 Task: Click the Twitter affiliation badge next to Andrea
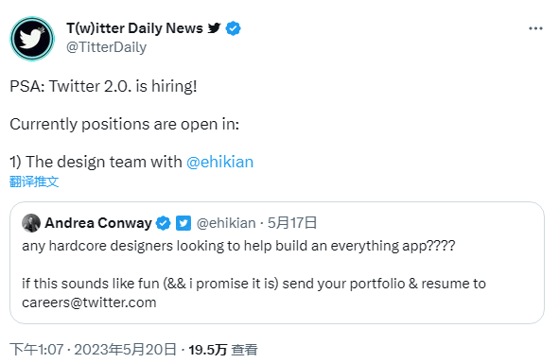click(183, 223)
